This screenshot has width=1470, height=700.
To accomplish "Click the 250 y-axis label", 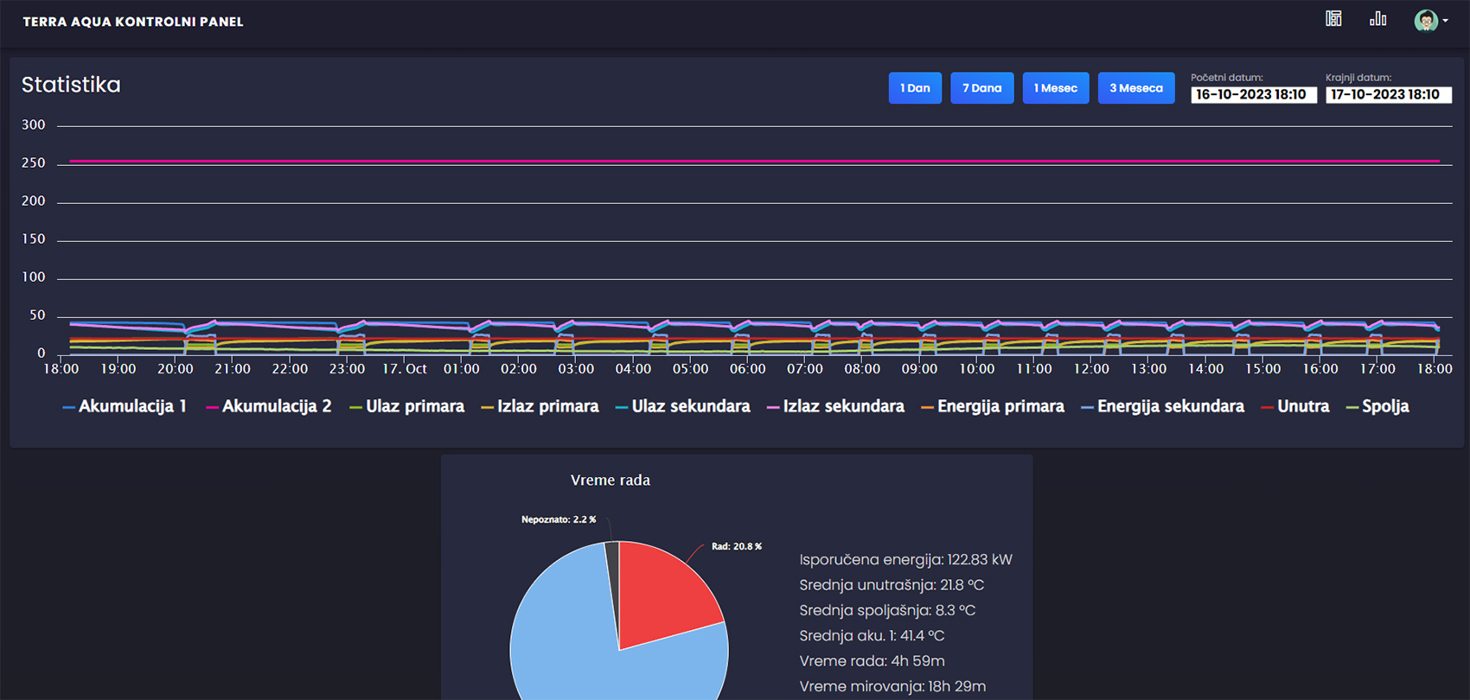I will pyautogui.click(x=34, y=163).
